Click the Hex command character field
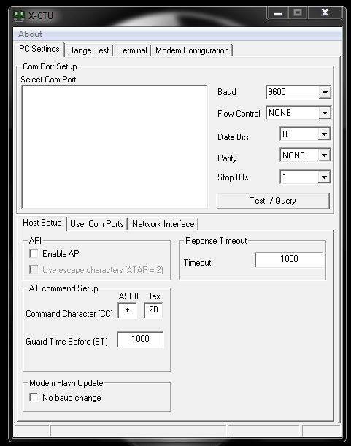Image resolution: width=351 pixels, height=446 pixels. pyautogui.click(x=153, y=310)
